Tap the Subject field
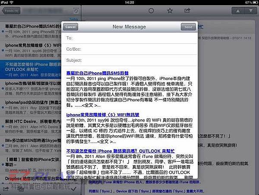The image size is (259, 195). tap(129, 61)
